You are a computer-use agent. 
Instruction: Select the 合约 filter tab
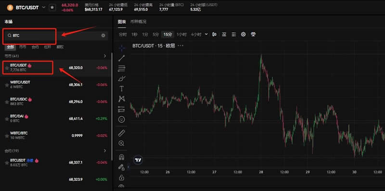[35, 47]
